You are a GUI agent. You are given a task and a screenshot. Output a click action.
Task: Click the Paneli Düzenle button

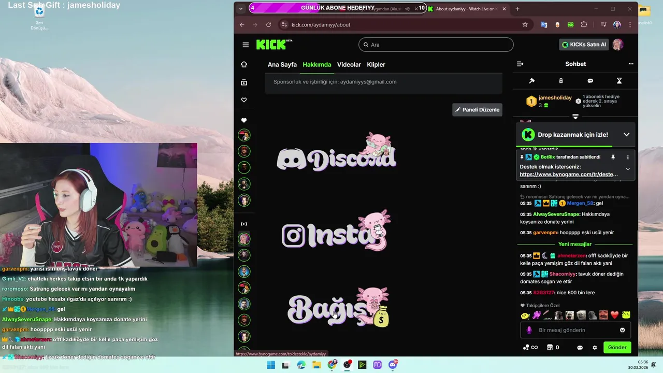477,110
